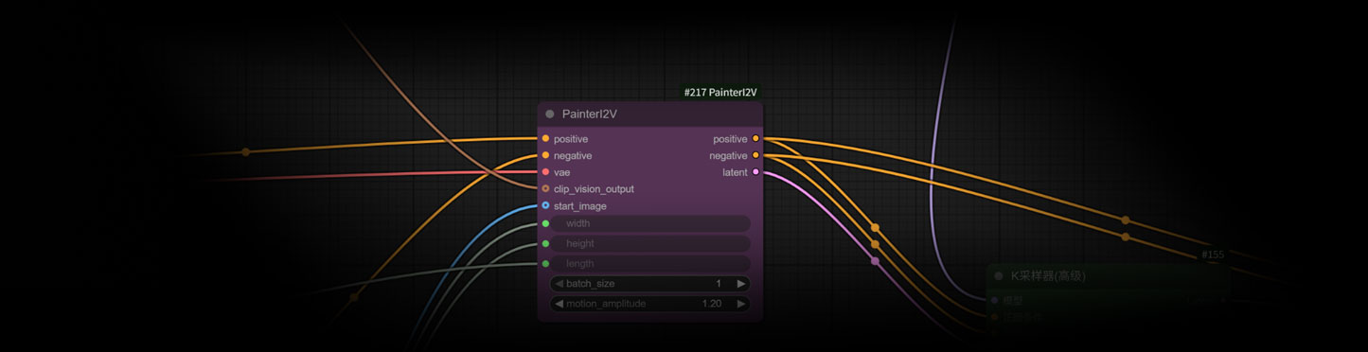The image size is (1368, 352).
Task: Click the green width input port
Action: point(545,223)
